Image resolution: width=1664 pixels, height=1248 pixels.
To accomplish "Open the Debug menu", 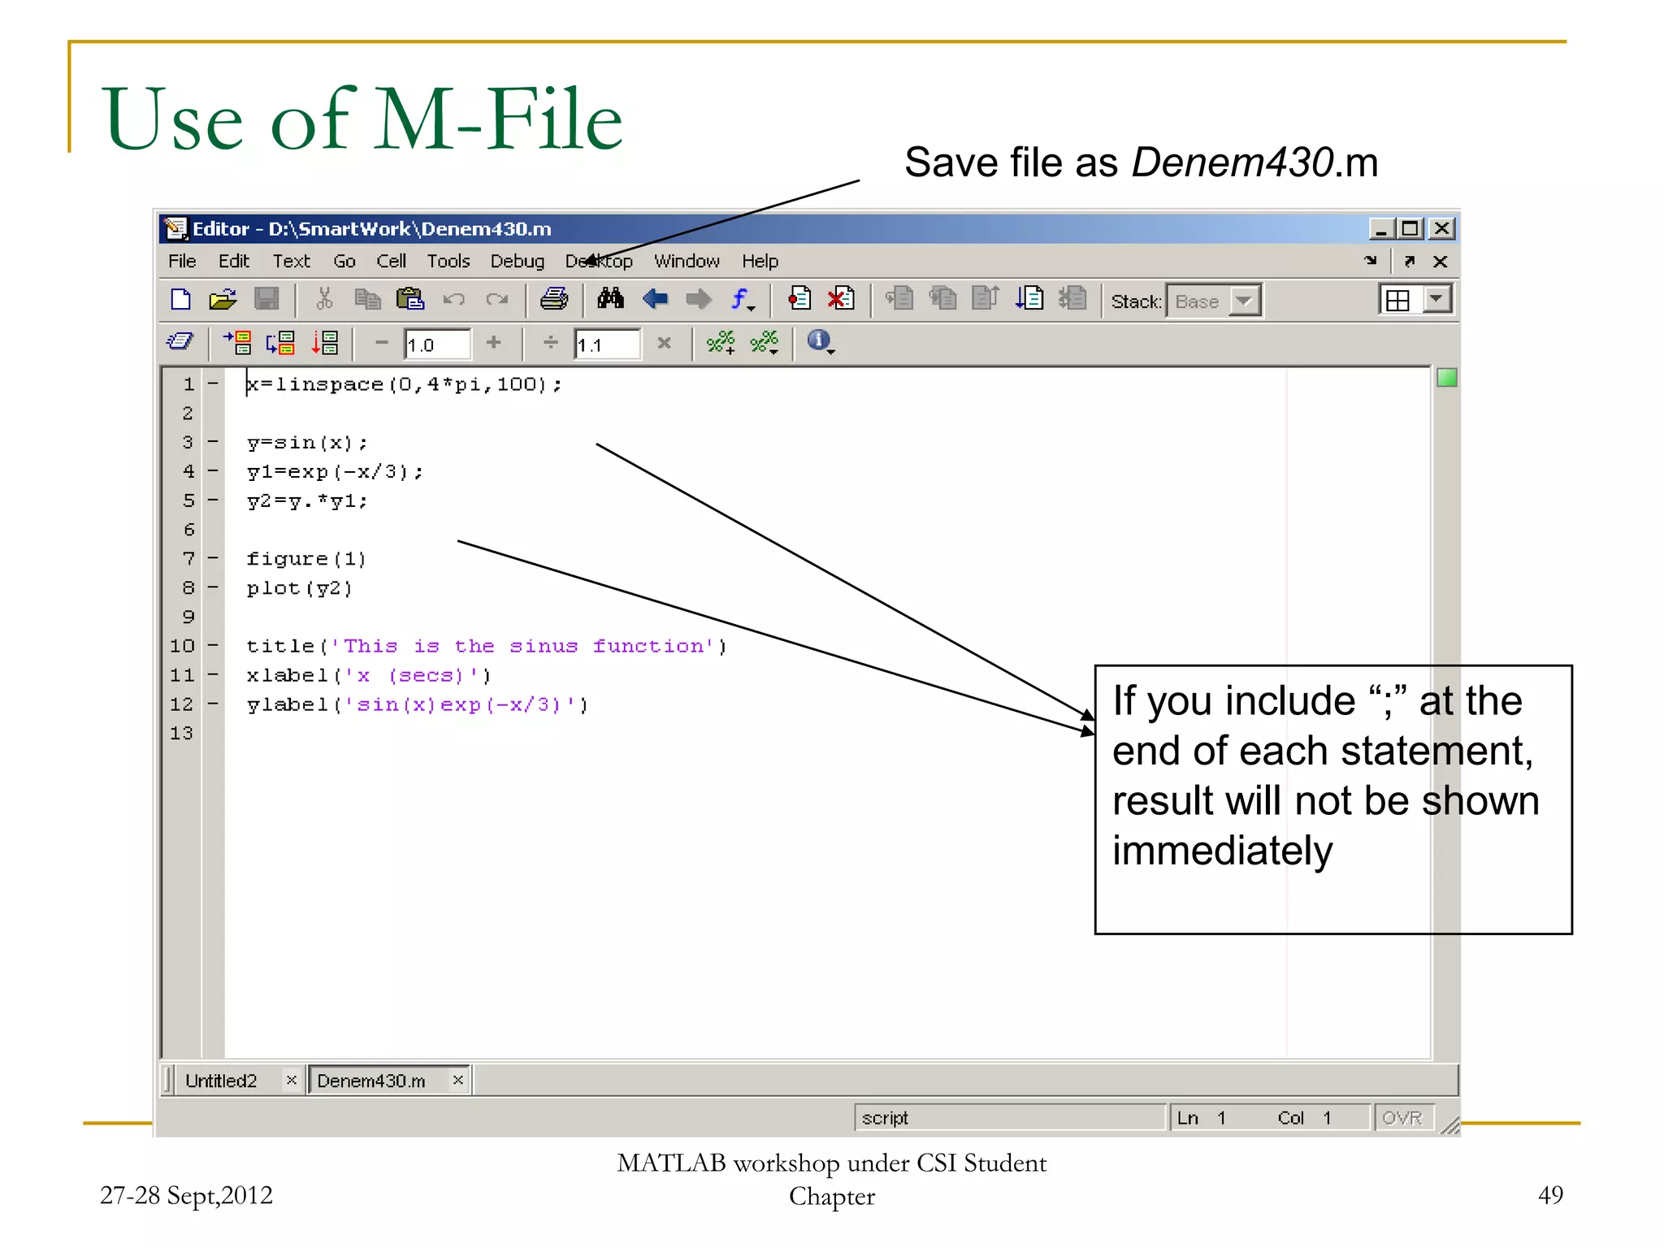I will click(517, 261).
